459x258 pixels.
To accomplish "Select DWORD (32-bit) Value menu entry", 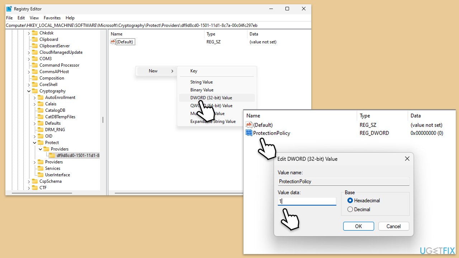I will (217, 98).
